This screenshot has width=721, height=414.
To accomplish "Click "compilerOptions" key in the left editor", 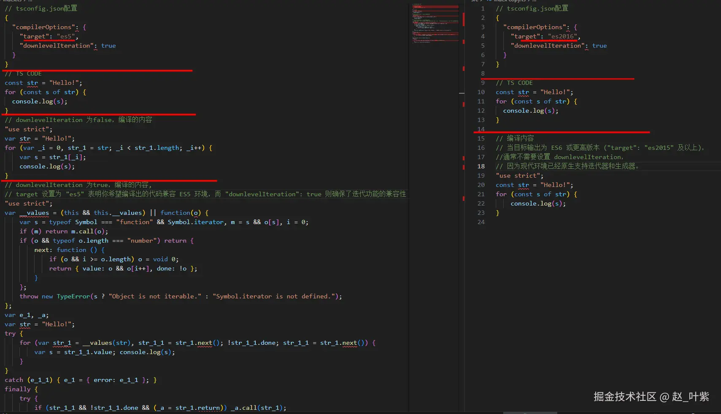I will point(43,27).
